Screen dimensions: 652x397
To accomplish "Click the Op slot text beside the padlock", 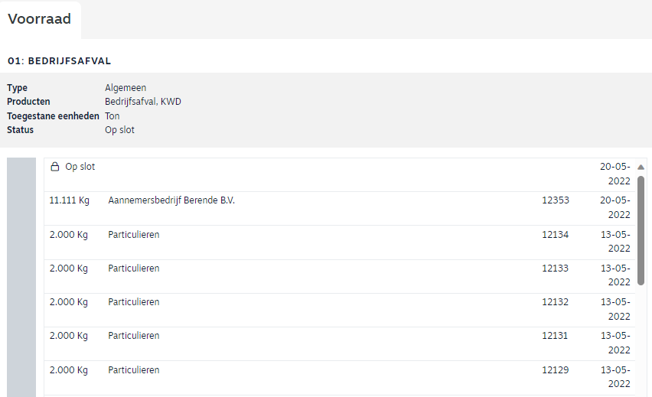I will [80, 167].
